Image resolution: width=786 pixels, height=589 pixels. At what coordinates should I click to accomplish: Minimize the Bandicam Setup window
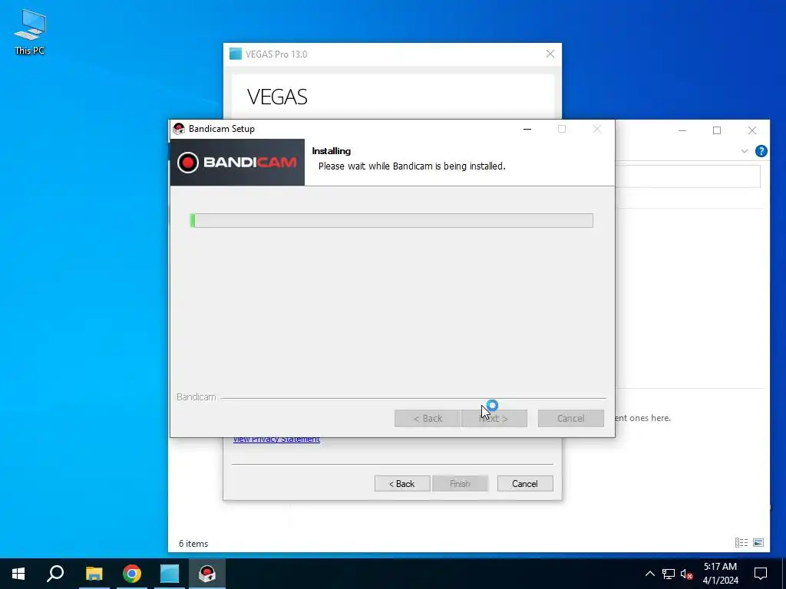point(527,129)
